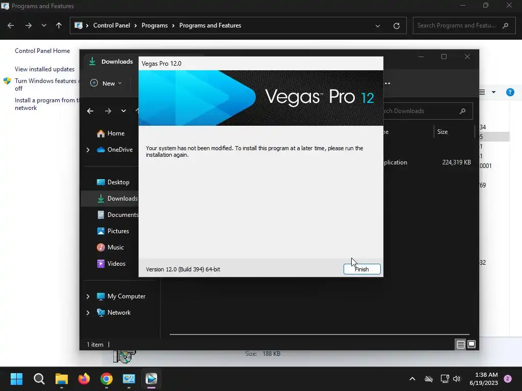Open See more options in File Explorer toolbar
This screenshot has width=522, height=391.
[x=387, y=83]
